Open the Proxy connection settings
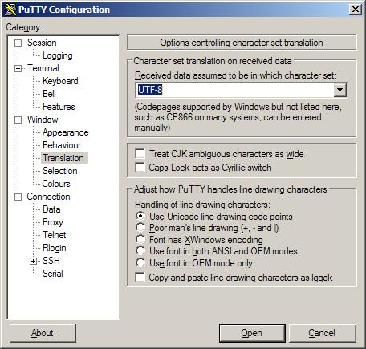Screen dimensions: 366x349 click(x=53, y=222)
